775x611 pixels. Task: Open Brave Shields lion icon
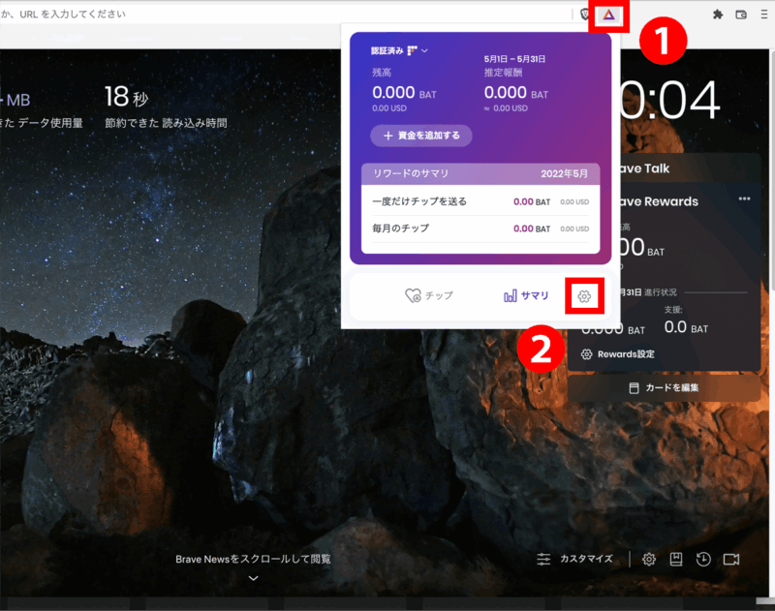pyautogui.click(x=585, y=15)
